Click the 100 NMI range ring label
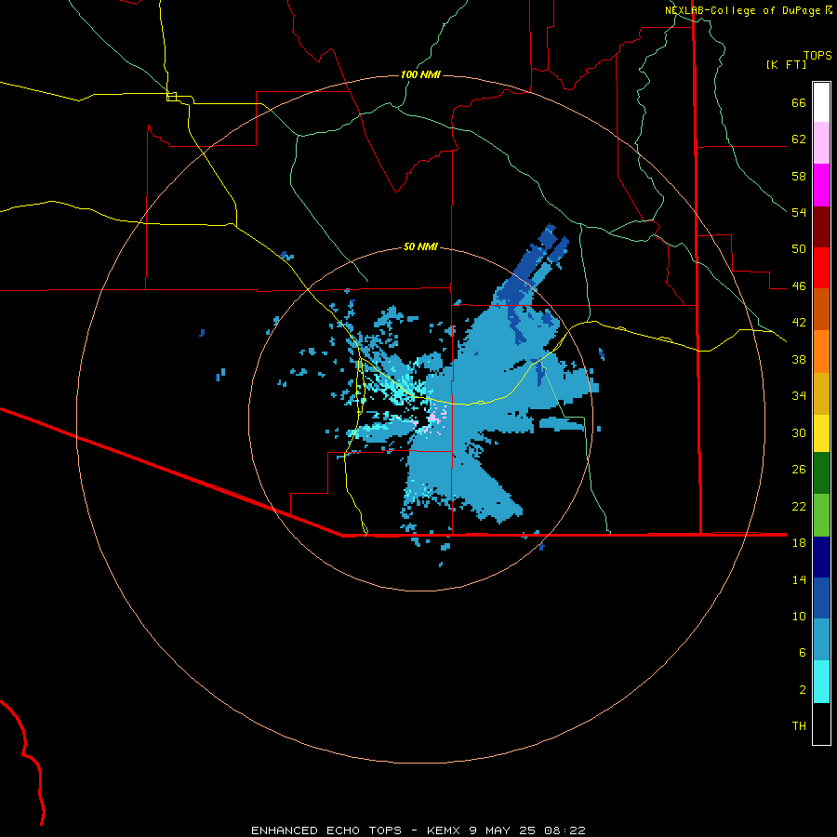This screenshot has height=837, width=837. coord(420,74)
